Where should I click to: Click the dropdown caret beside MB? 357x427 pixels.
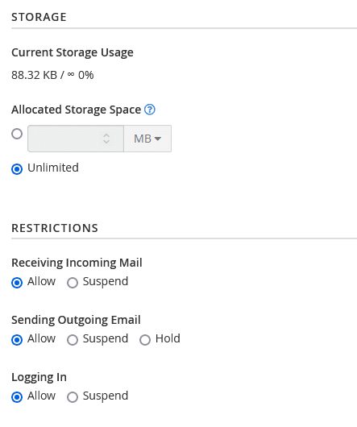[158, 139]
